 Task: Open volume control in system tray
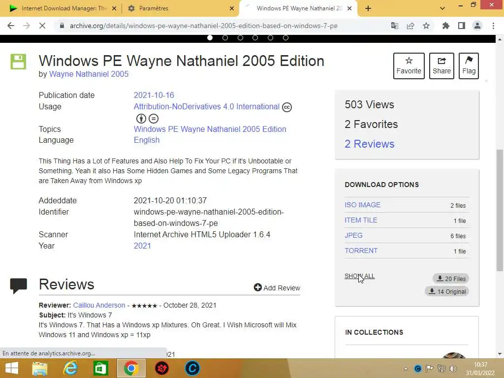coord(453,369)
